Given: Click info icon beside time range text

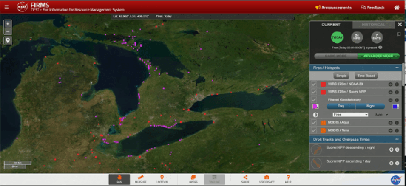Looking at the screenshot, I should (x=380, y=48).
